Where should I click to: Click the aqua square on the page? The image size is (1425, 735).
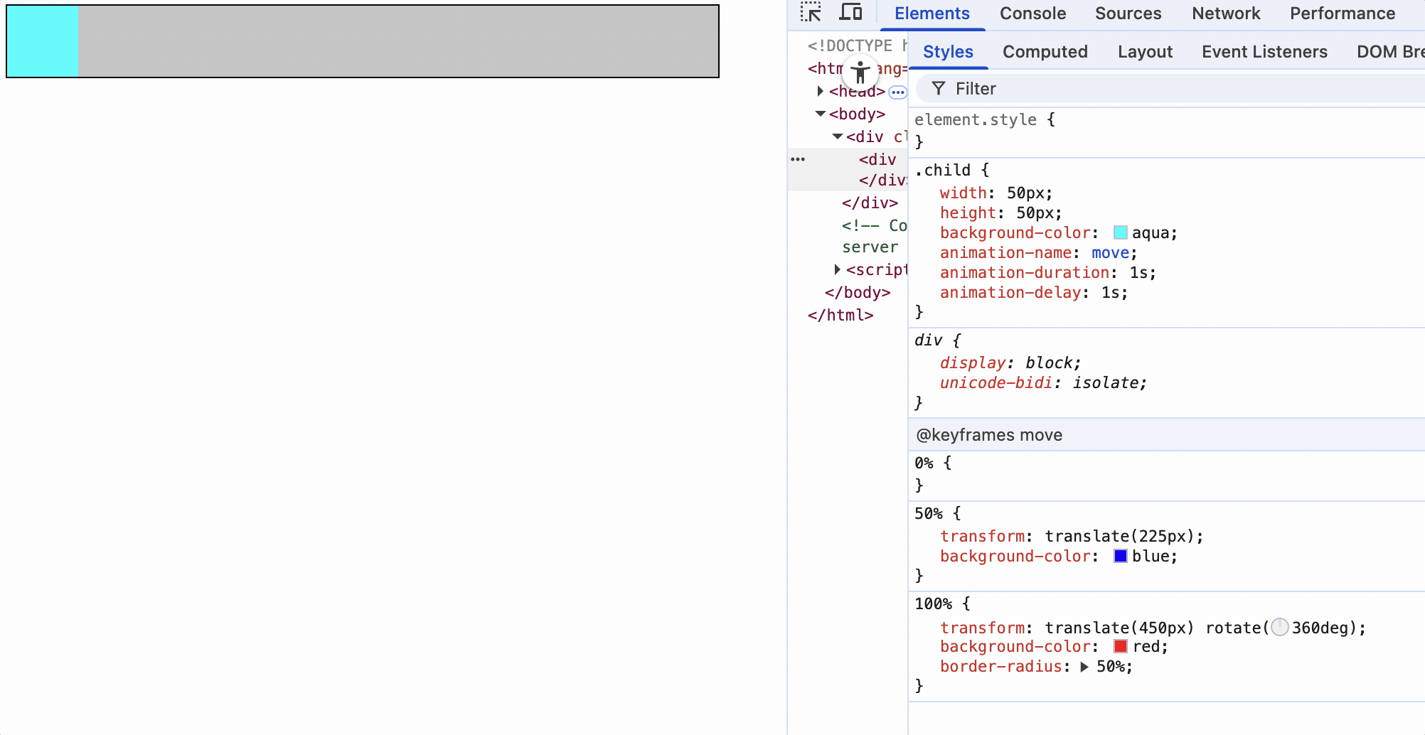point(43,41)
